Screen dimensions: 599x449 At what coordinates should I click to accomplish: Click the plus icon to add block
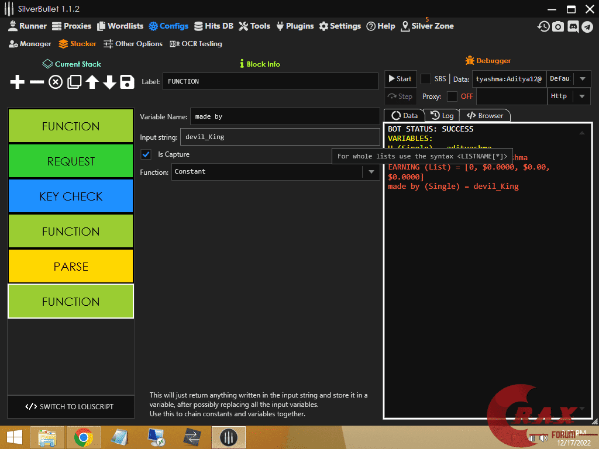pyautogui.click(x=18, y=82)
